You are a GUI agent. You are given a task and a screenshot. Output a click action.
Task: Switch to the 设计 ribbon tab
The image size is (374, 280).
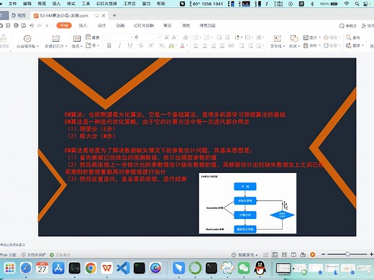pyautogui.click(x=101, y=25)
